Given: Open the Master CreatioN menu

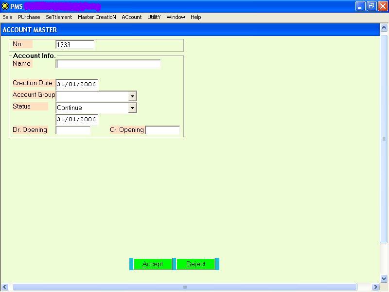Looking at the screenshot, I should pos(97,17).
